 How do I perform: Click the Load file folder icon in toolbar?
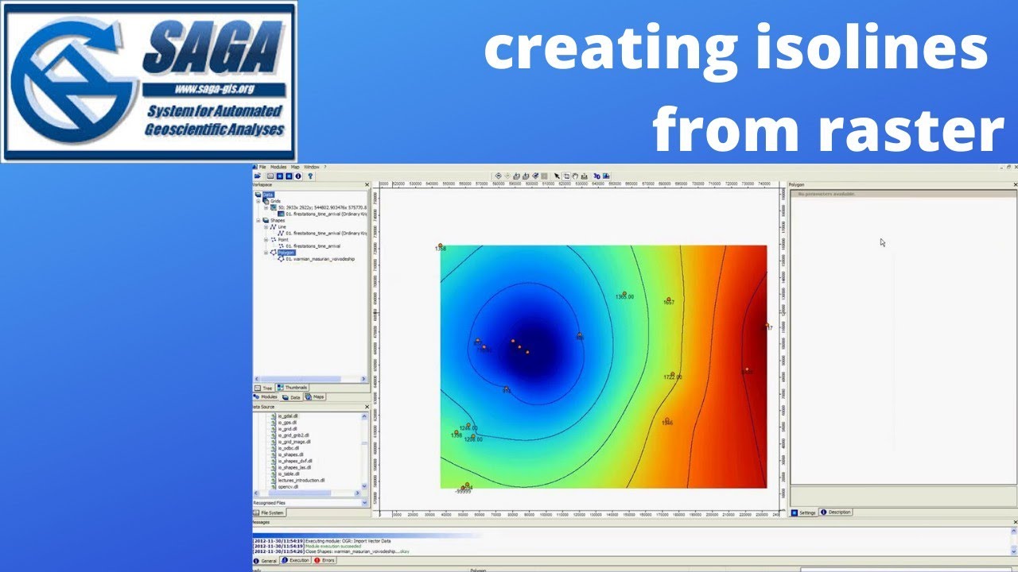(x=258, y=176)
